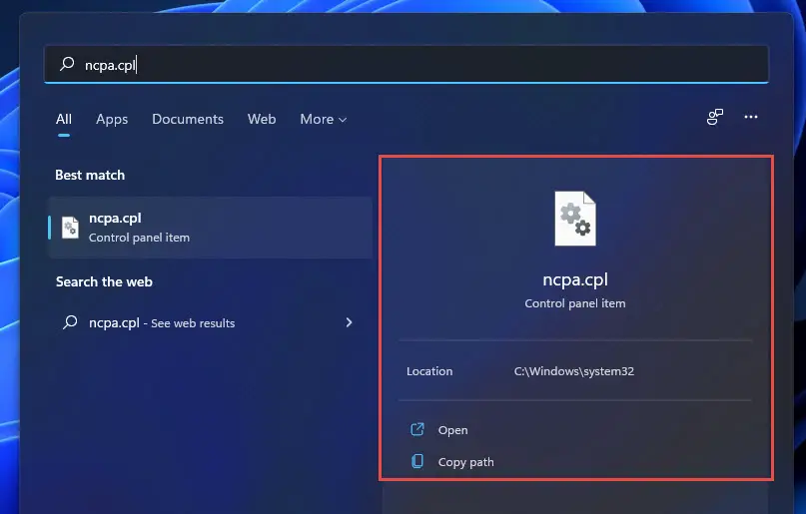Click the web search magnifier icon
This screenshot has width=806, height=514.
click(x=70, y=322)
